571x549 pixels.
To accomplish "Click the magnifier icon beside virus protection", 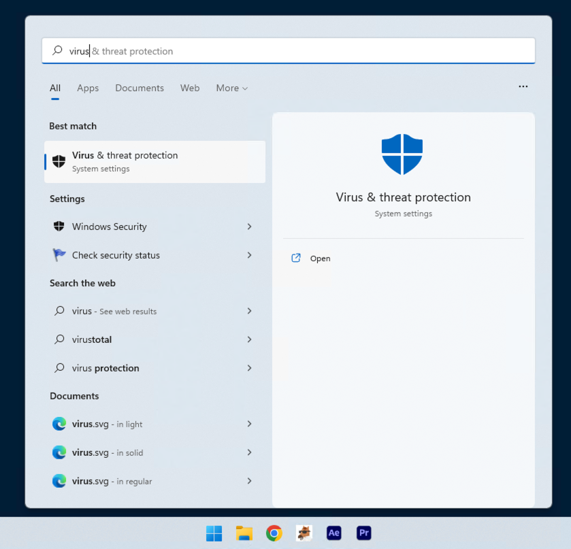I will (59, 367).
